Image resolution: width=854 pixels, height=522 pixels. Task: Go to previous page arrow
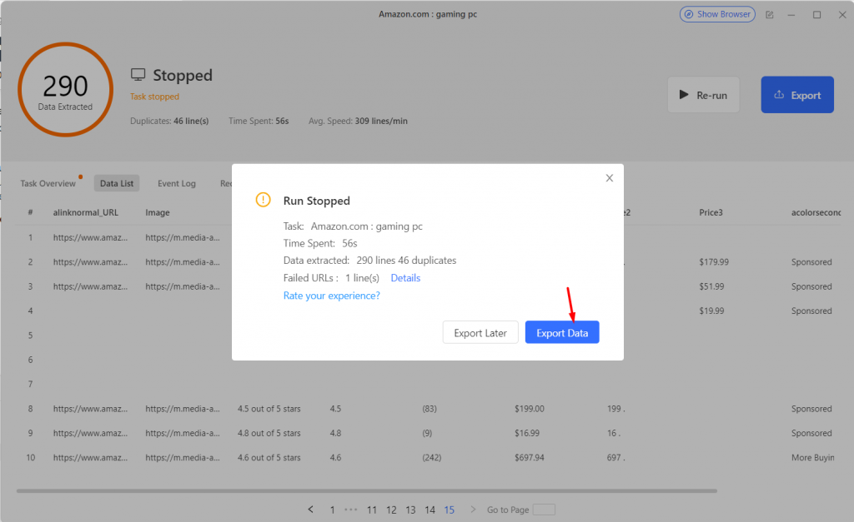310,510
